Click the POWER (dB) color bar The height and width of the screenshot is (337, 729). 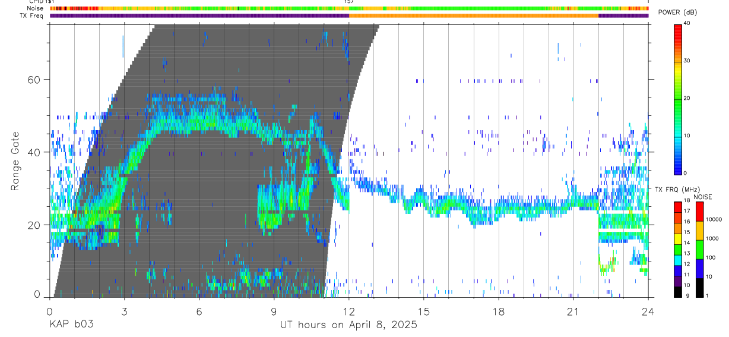(x=677, y=99)
